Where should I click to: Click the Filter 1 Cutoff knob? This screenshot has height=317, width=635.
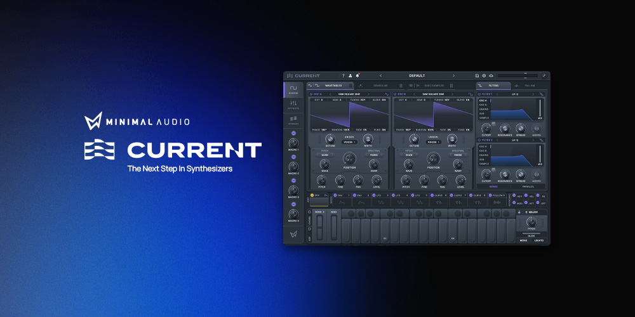(x=486, y=128)
